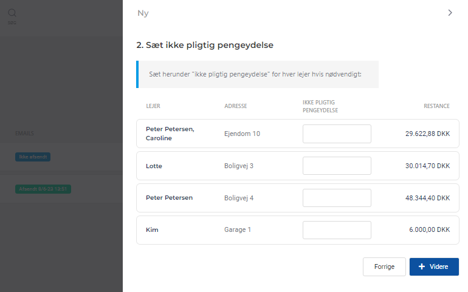Screen dimensions: 468x292
Task: Sort by the RESTANCE column header
Action: point(436,106)
